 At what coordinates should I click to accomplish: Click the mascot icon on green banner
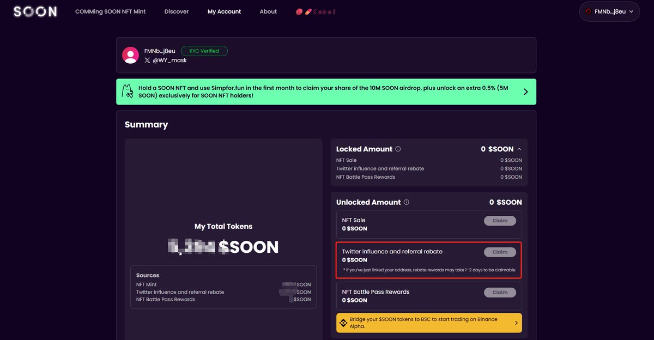[x=128, y=92]
